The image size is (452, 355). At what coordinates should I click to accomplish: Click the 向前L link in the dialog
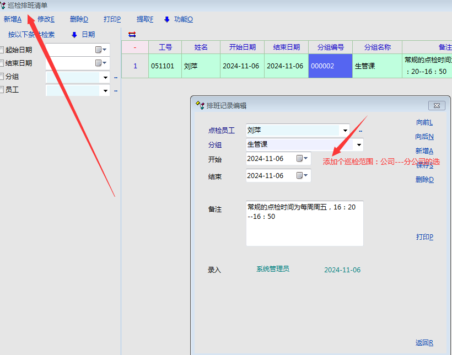[x=424, y=122]
